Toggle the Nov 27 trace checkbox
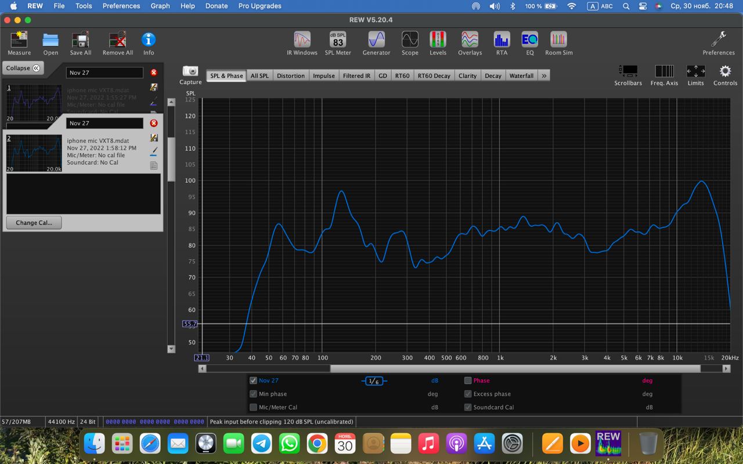 click(253, 380)
